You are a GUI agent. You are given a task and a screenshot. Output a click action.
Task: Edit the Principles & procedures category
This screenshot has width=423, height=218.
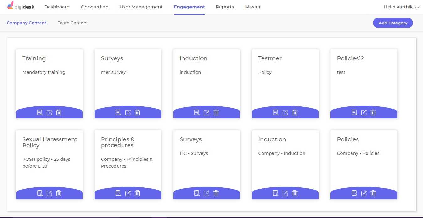tap(128, 193)
